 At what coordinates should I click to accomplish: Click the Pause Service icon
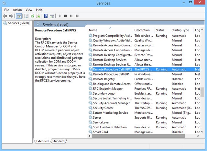click(x=71, y=16)
